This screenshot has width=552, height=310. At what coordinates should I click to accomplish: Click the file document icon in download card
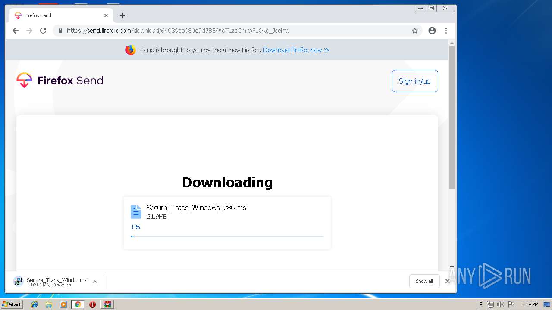(136, 212)
